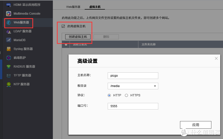The image size is (223, 139).
Task: Open the RADIUS 服务器 icon
Action: tap(9, 67)
